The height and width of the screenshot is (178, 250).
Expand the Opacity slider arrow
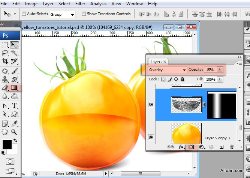220,70
